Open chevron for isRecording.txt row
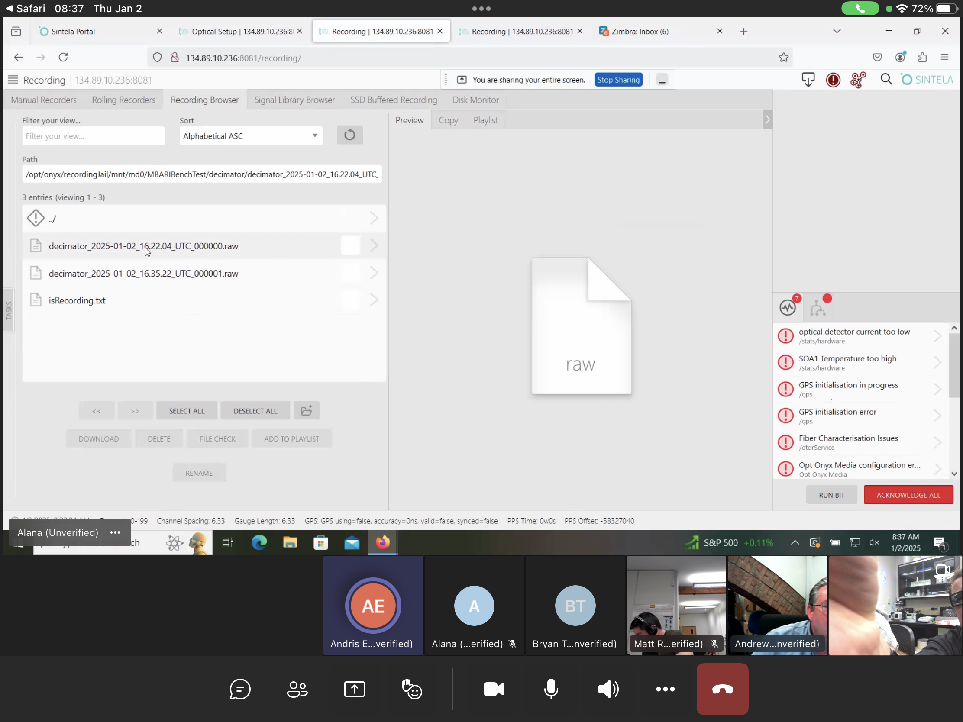The width and height of the screenshot is (963, 722). click(x=374, y=300)
